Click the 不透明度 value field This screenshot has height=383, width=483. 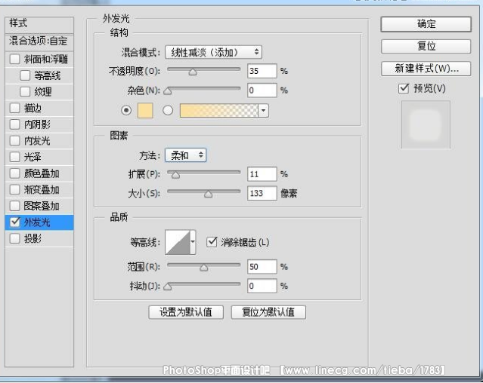tap(262, 71)
